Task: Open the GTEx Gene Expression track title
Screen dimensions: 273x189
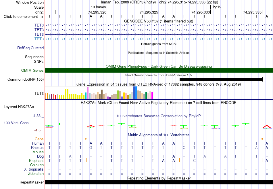Action: point(159,84)
